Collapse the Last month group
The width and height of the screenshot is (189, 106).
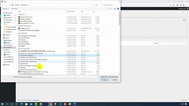click(18, 49)
